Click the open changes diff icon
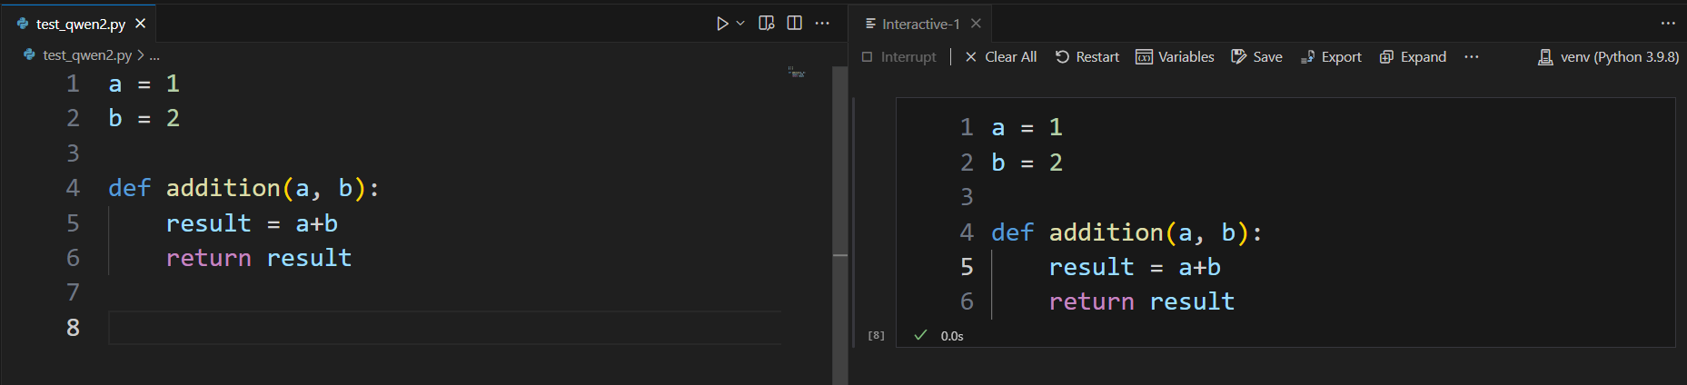This screenshot has height=385, width=1687. click(767, 24)
